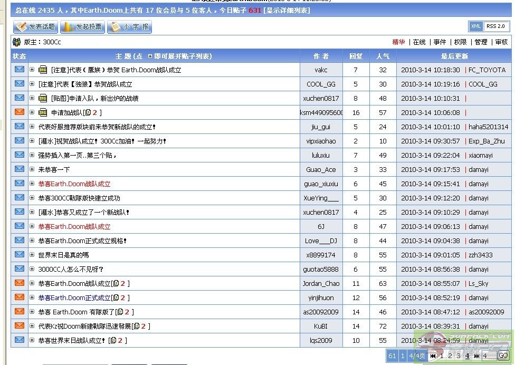Click the last page arrow in pagination

coord(476,356)
